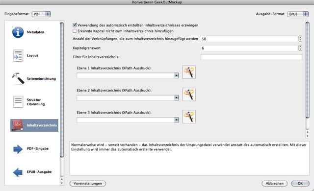
Task: Open the Eingabeformat PDF dropdown
Action: click(x=41, y=14)
